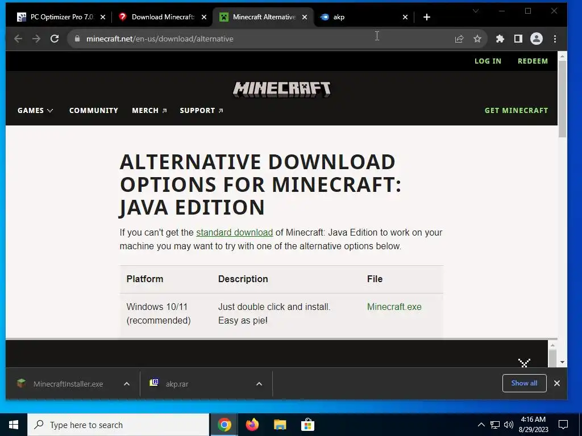
Task: Click Show all downloads
Action: [x=524, y=383]
